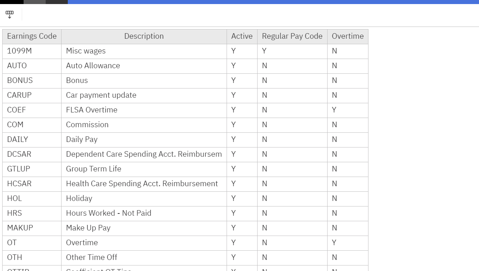Select the HRS earnings code cell
This screenshot has height=271, width=479.
click(32, 213)
